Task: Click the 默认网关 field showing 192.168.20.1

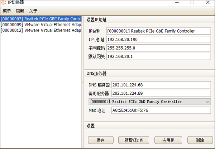Action: point(158,56)
